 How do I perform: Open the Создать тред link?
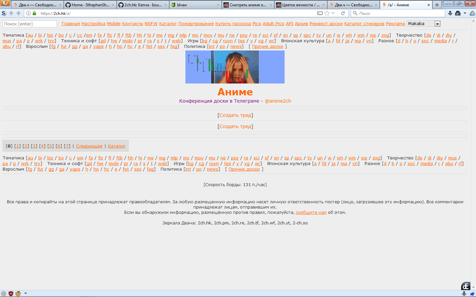235,115
